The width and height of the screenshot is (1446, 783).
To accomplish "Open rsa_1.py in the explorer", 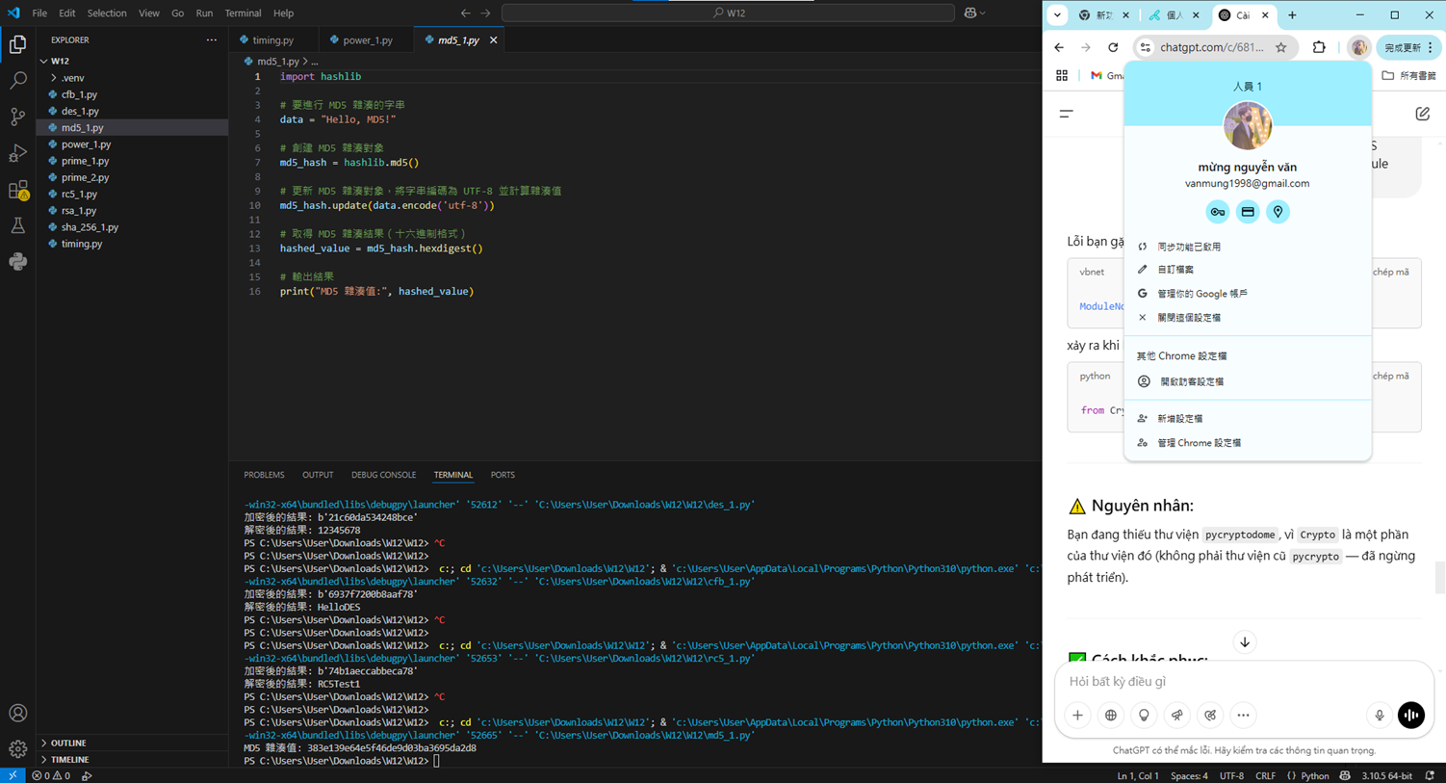I will [x=79, y=211].
